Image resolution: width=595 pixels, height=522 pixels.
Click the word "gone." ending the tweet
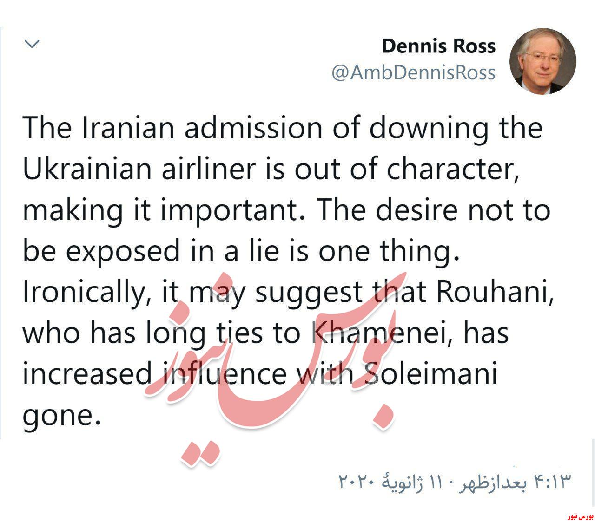(x=62, y=417)
